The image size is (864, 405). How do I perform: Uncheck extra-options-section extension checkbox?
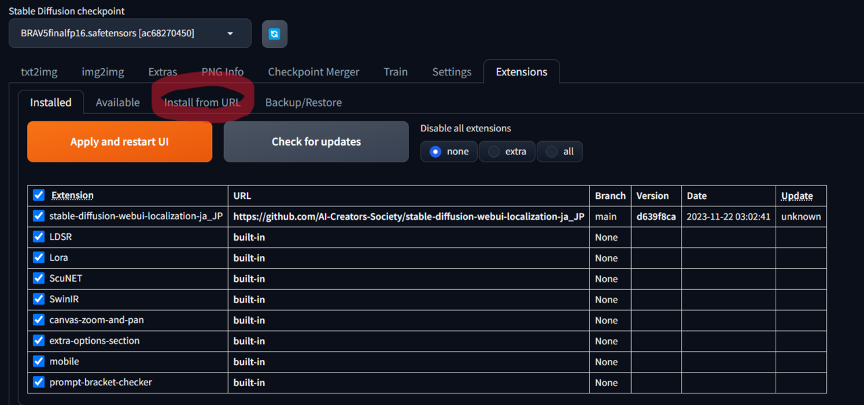[38, 341]
